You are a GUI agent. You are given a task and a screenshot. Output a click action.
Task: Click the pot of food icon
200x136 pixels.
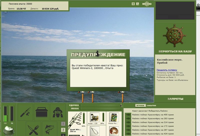coord(8,131)
